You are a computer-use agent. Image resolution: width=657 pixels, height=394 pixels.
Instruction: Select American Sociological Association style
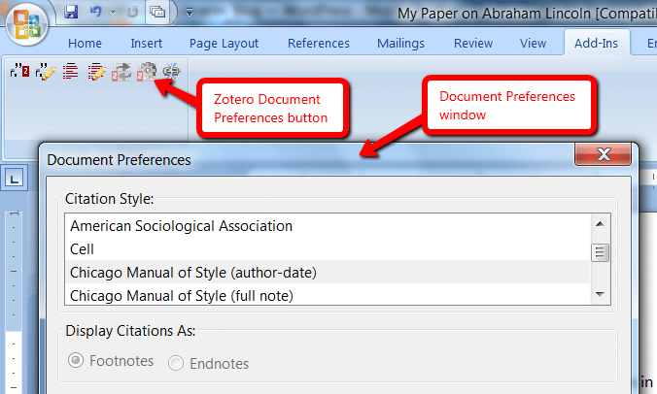point(328,226)
